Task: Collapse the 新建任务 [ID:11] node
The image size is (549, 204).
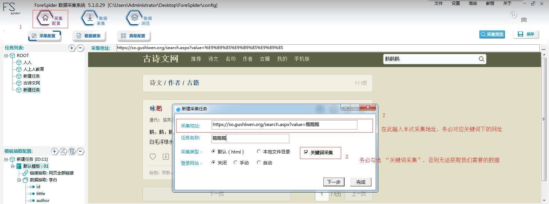Action: [x=6, y=159]
